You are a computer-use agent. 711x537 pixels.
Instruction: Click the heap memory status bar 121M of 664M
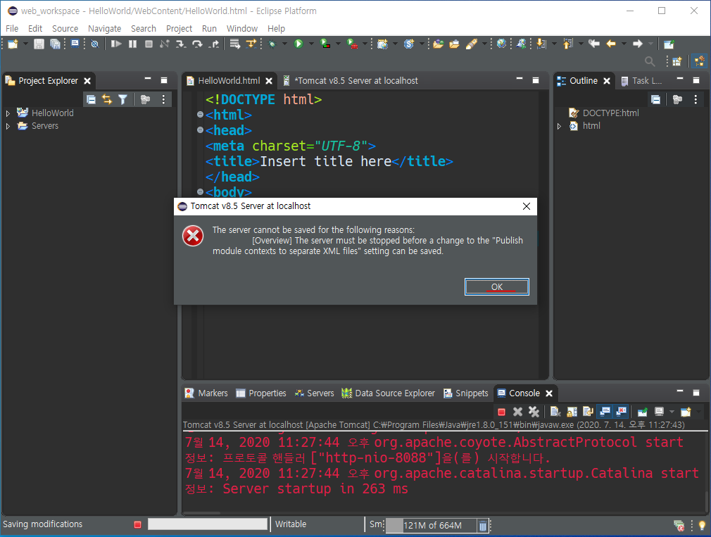point(432,525)
